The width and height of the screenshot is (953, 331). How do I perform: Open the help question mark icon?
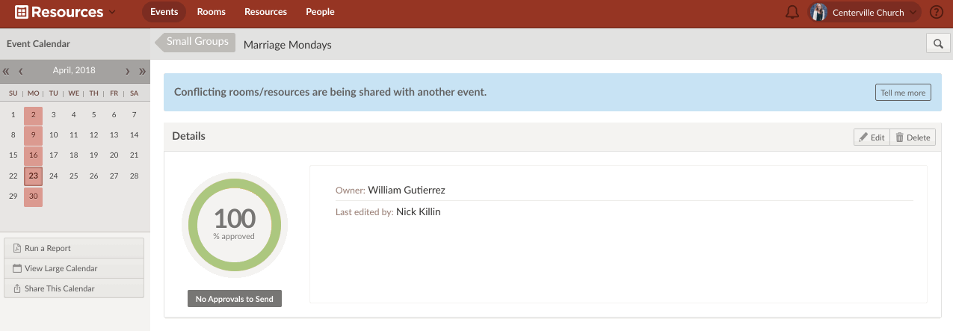click(x=936, y=12)
